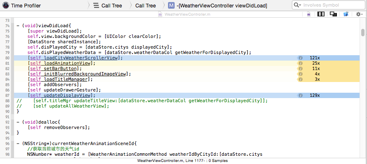The image size is (367, 164).
Task: Open the second Call Tree breadcrumb
Action: pos(145,5)
